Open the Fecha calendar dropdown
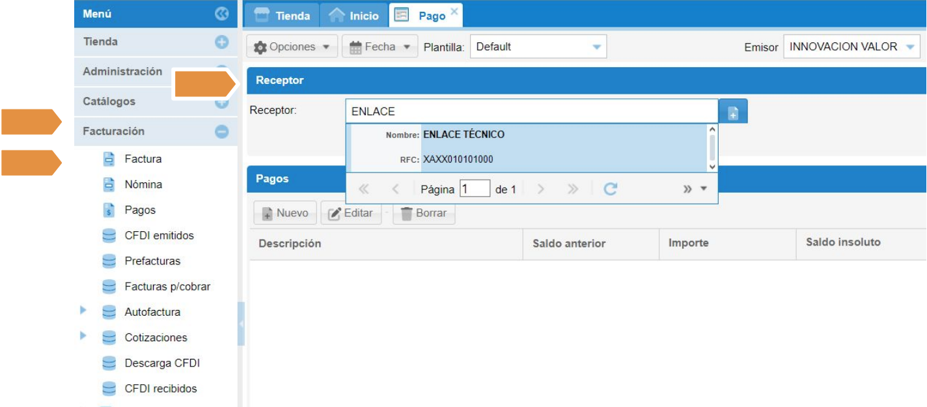Image resolution: width=927 pixels, height=407 pixels. [x=380, y=47]
